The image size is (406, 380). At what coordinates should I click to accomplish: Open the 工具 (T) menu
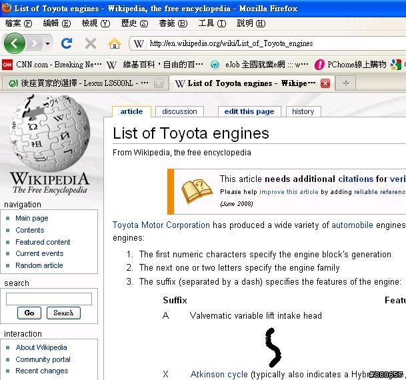pos(212,23)
